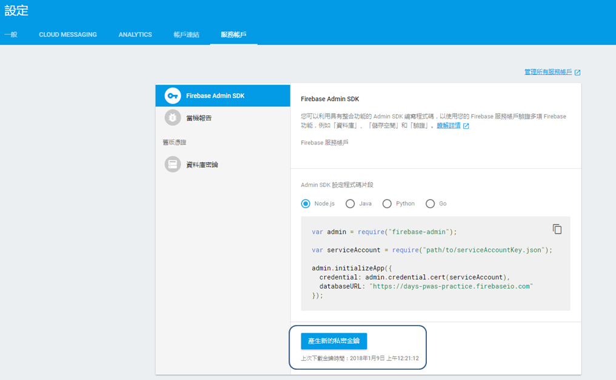Click the credential: admin.credential.cert code line
This screenshot has width=616, height=380.
point(415,277)
